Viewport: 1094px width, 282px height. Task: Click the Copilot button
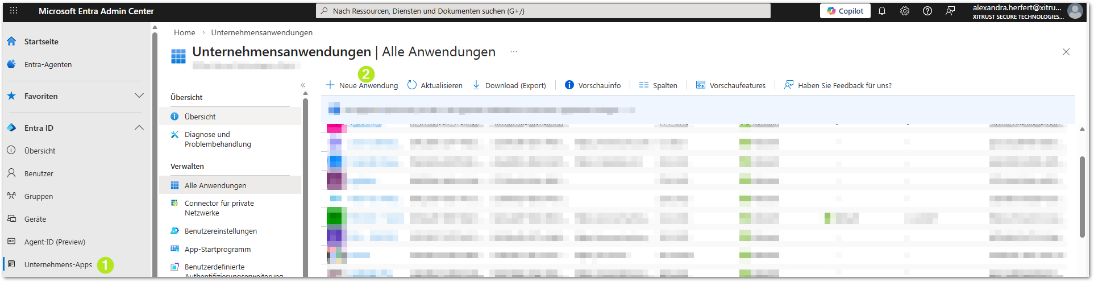(845, 11)
